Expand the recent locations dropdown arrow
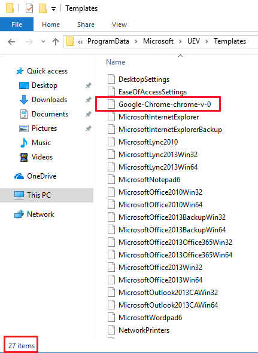258x353 pixels. point(43,42)
